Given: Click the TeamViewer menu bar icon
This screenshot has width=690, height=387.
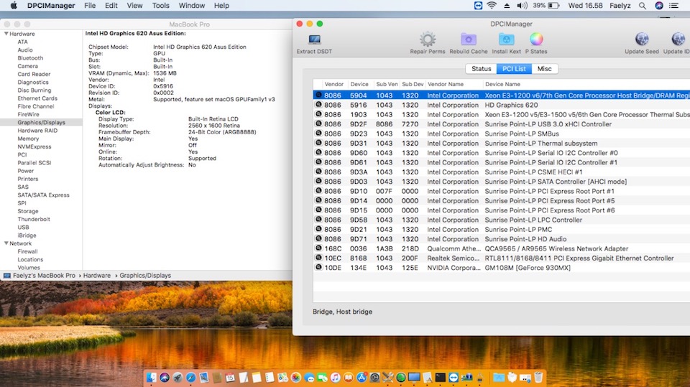Looking at the screenshot, I should click(478, 6).
